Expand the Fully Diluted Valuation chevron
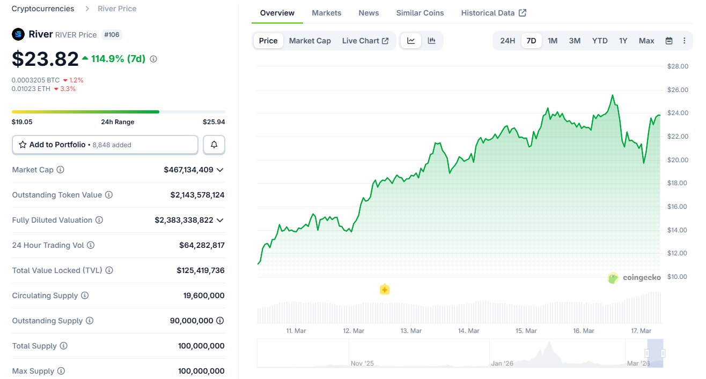 pyautogui.click(x=220, y=220)
